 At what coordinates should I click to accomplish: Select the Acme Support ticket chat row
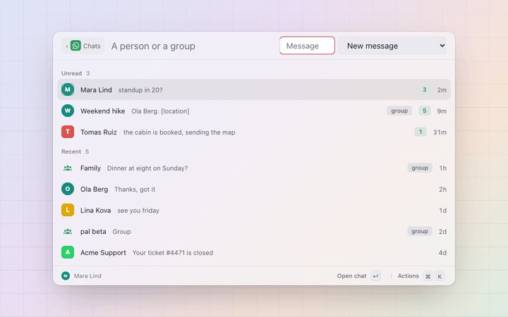click(254, 252)
